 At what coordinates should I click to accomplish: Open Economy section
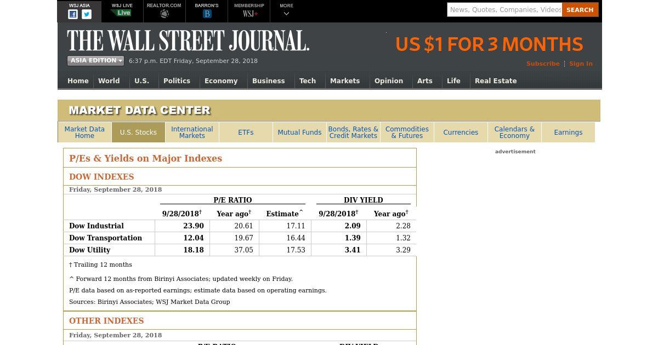coord(221,81)
